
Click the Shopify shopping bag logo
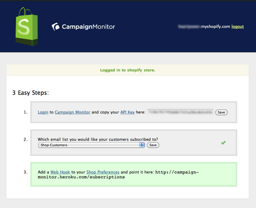27,26
